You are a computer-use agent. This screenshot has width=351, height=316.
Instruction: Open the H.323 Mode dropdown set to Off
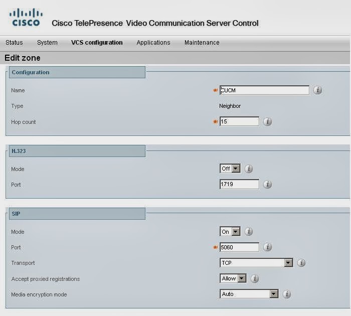[x=230, y=169]
